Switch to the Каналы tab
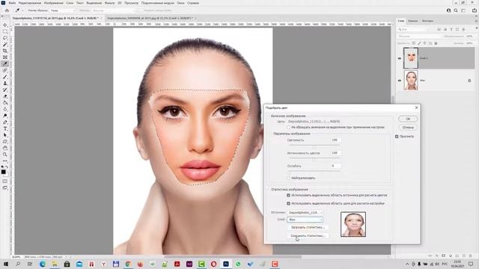 point(413,21)
